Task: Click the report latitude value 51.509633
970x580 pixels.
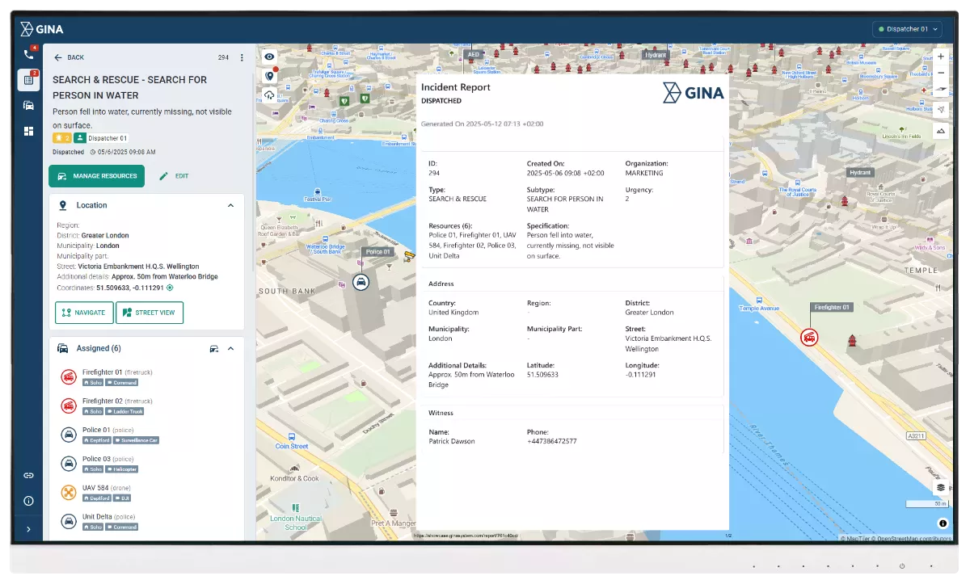Action: click(542, 375)
